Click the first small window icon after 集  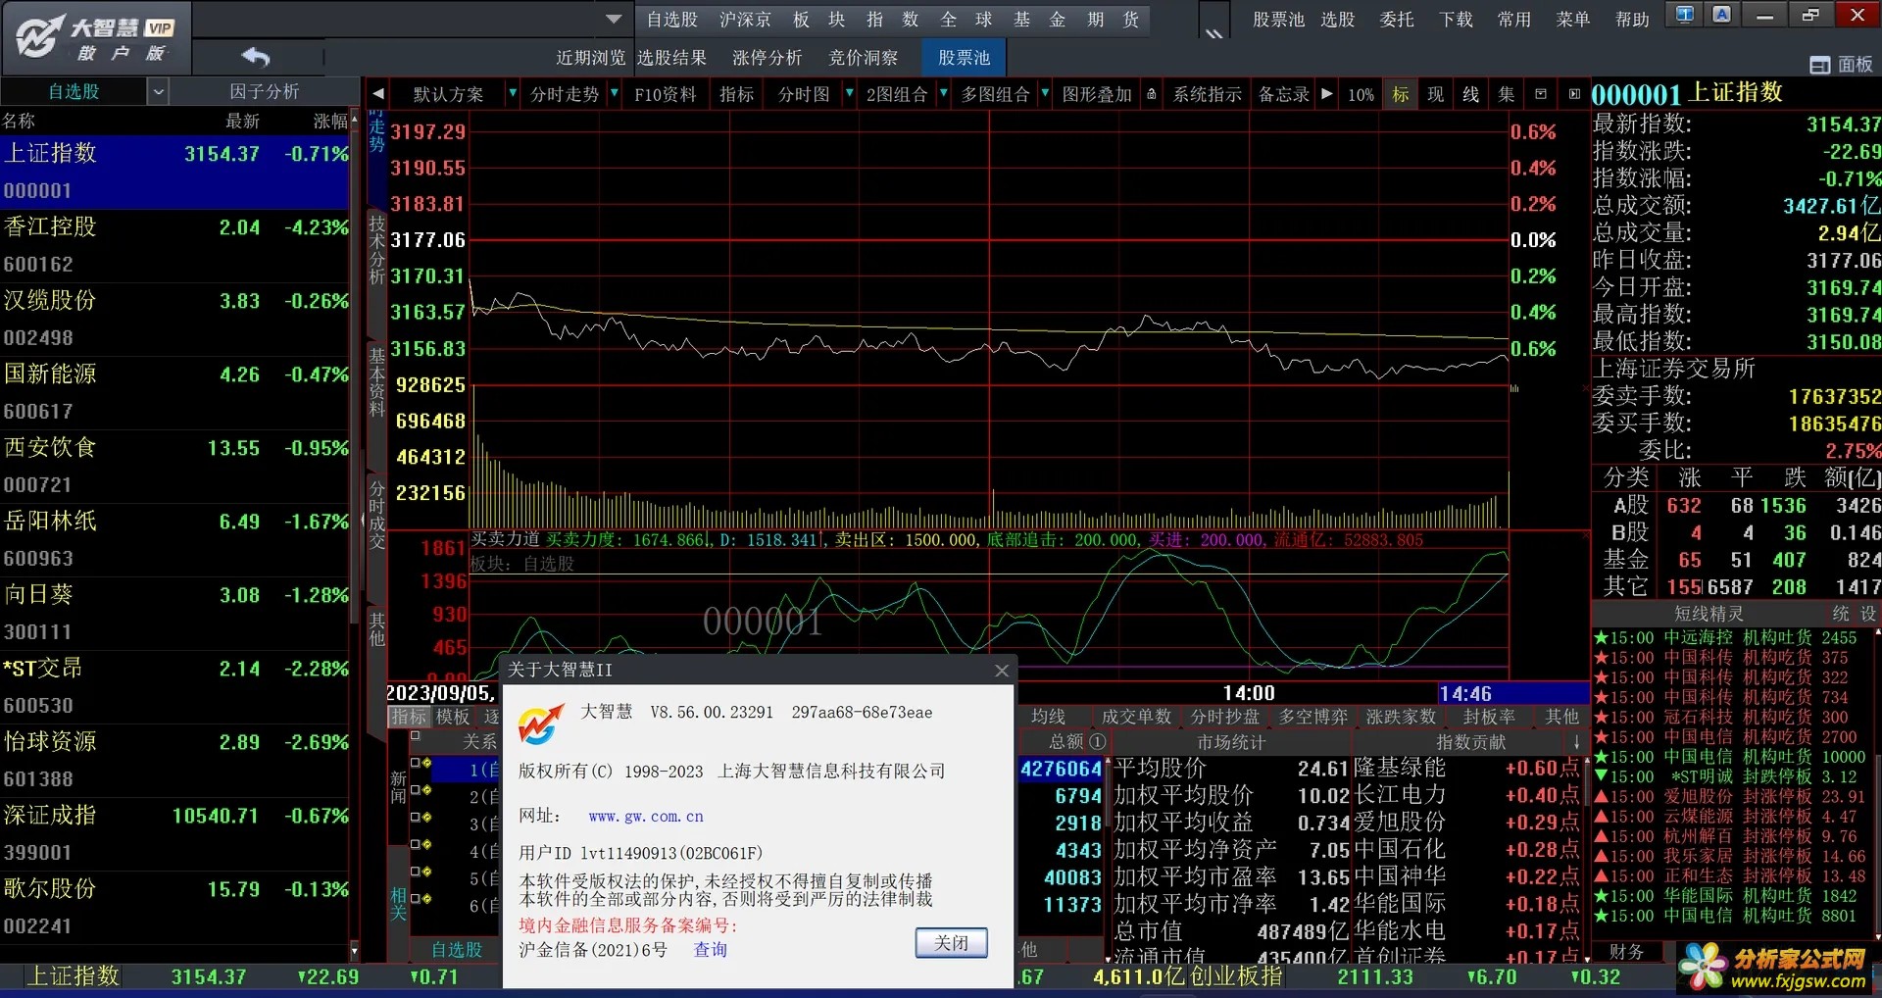click(x=1541, y=94)
